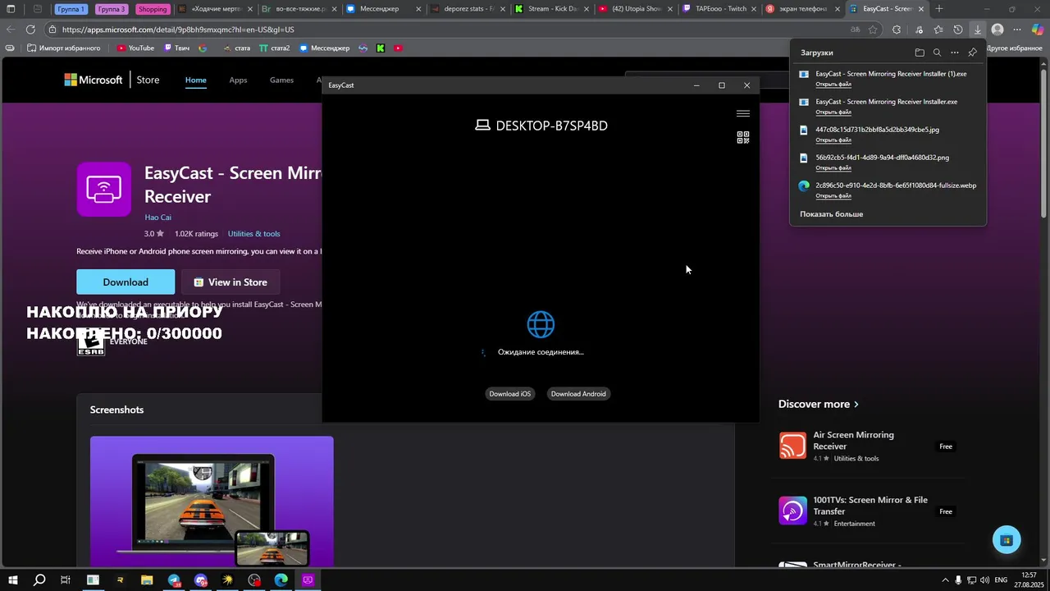1050x591 pixels.
Task: Click Download Android in EasyCast
Action: pyautogui.click(x=578, y=394)
